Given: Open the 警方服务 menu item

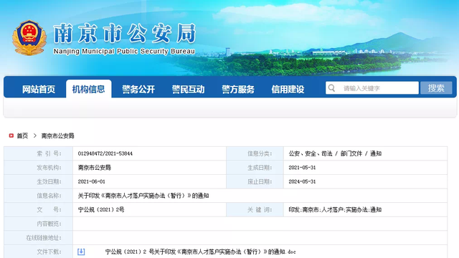Looking at the screenshot, I should pos(237,89).
